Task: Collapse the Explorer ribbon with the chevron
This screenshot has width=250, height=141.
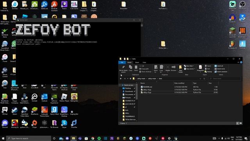Action: (x=238, y=62)
